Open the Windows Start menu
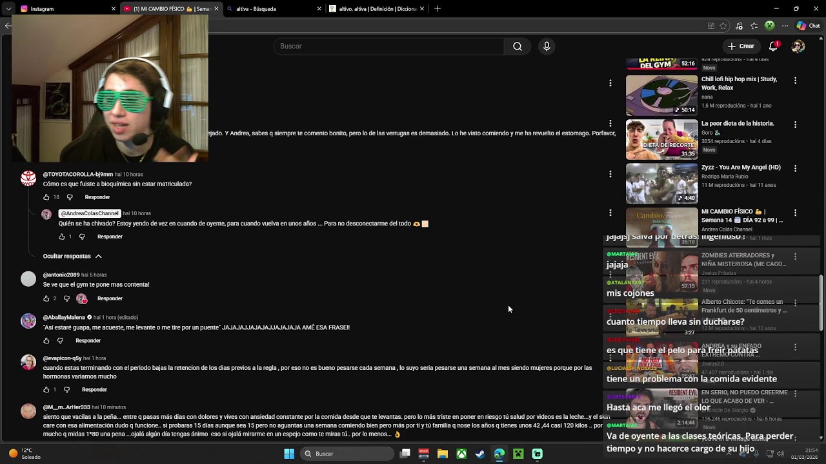Screen dimensions: 826x464 [289, 454]
